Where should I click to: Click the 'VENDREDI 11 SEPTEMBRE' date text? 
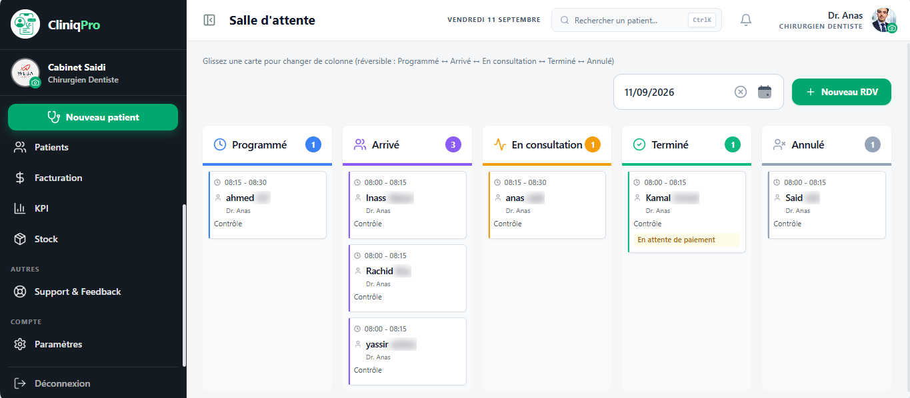pyautogui.click(x=494, y=20)
